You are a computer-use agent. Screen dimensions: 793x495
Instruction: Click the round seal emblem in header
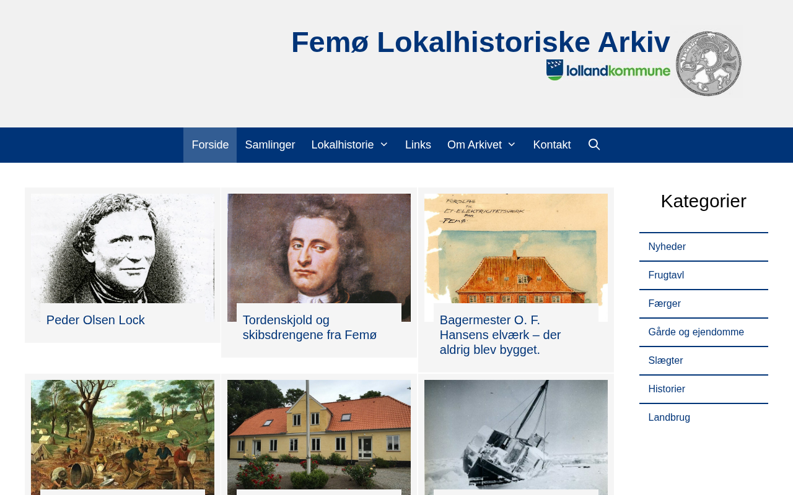tap(708, 64)
